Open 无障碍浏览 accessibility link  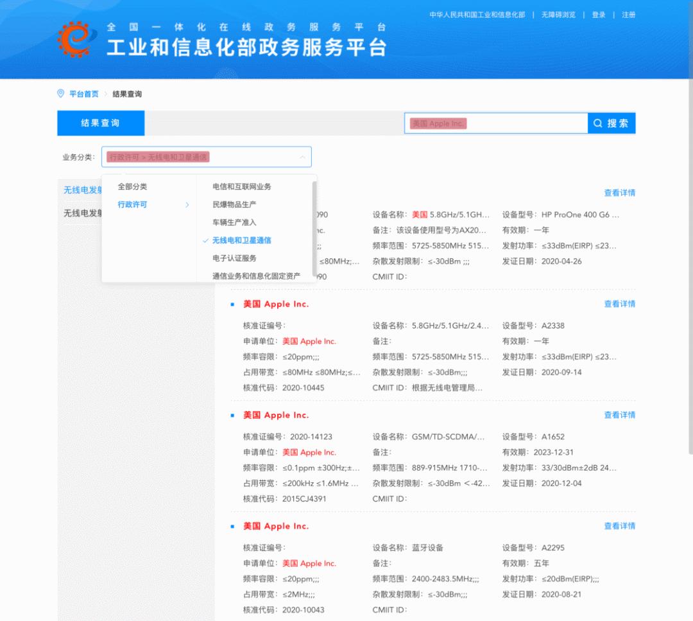[x=559, y=15]
